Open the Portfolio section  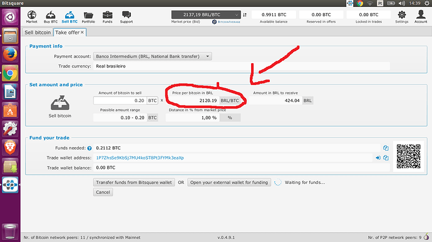[88, 17]
